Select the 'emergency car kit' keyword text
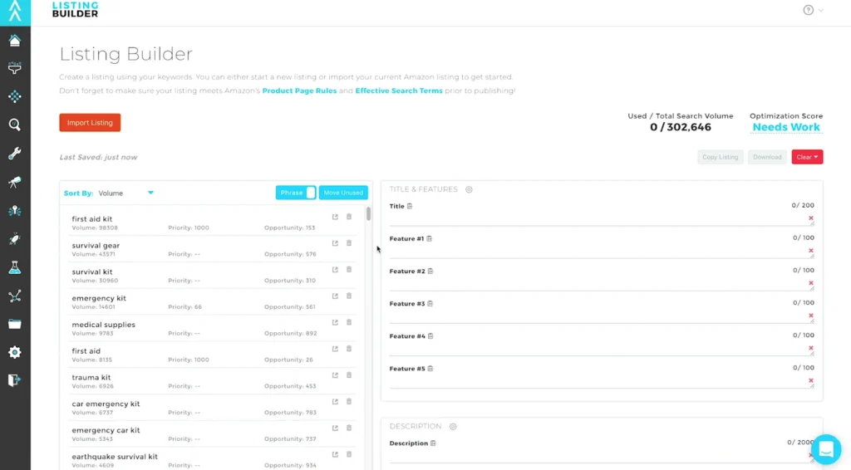Viewport: 851px width, 470px height. [106, 430]
